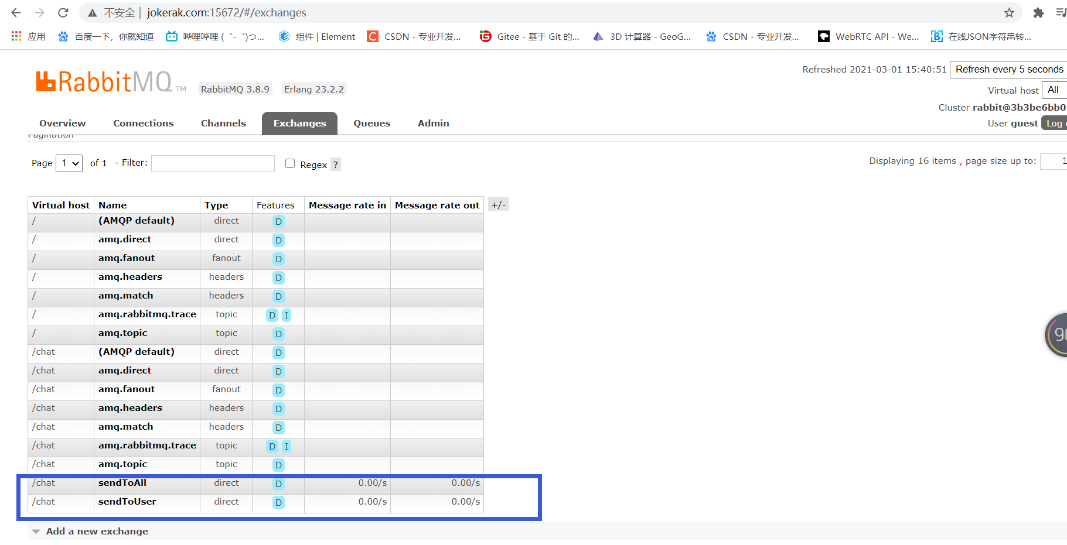Open the /chat amq.topic exchange
This screenshot has width=1067, height=545.
click(x=123, y=464)
